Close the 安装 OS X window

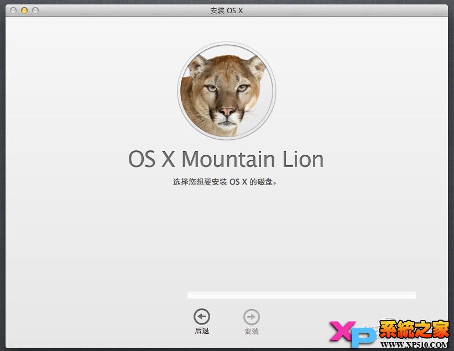[x=13, y=11]
